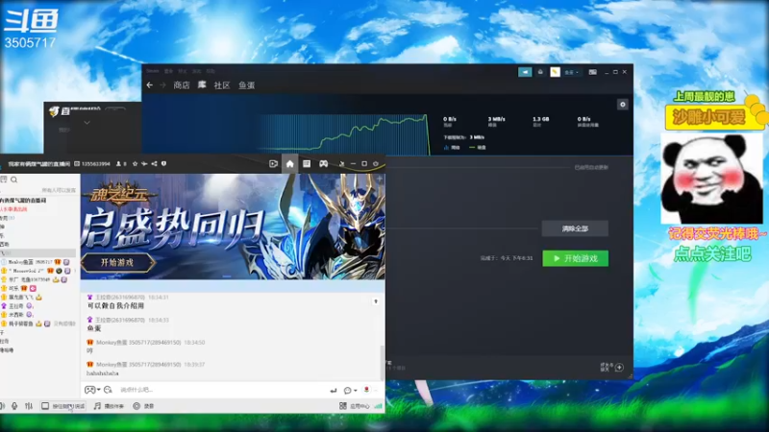Click the chat message hahahahaha
The width and height of the screenshot is (769, 432).
point(103,373)
